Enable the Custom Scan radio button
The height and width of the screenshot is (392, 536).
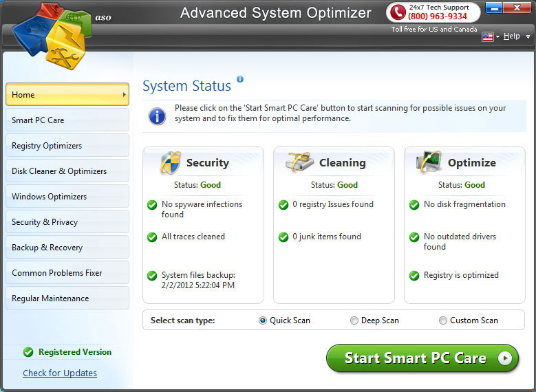[x=443, y=320]
